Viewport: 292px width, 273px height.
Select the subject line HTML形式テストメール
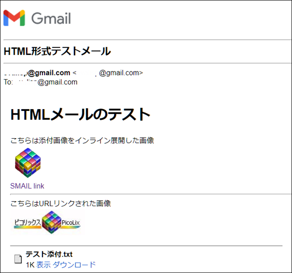click(57, 51)
